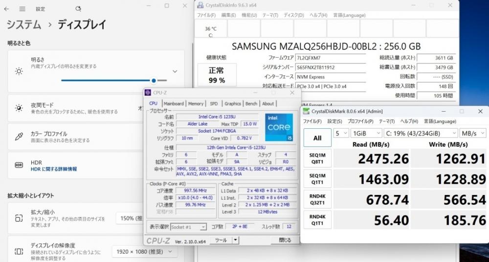This screenshot has height=262, width=489.
Task: Click the HDR badge icon
Action: 19,165
